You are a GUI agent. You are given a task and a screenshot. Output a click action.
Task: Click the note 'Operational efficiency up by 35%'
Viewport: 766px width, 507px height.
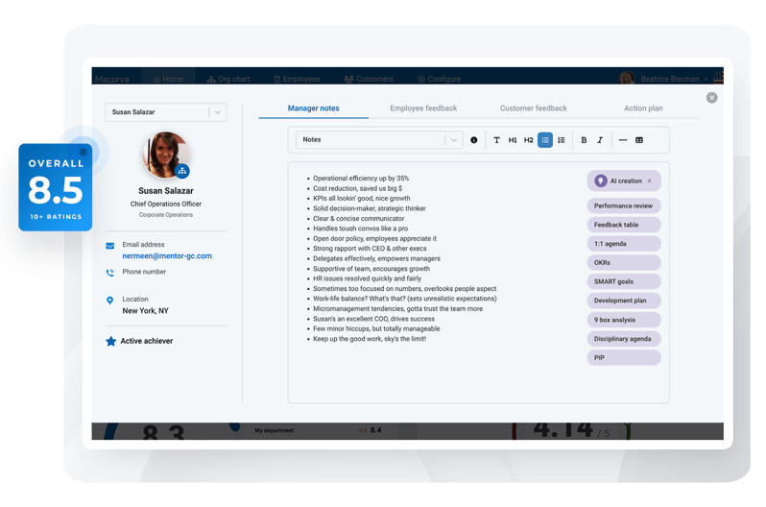click(361, 179)
